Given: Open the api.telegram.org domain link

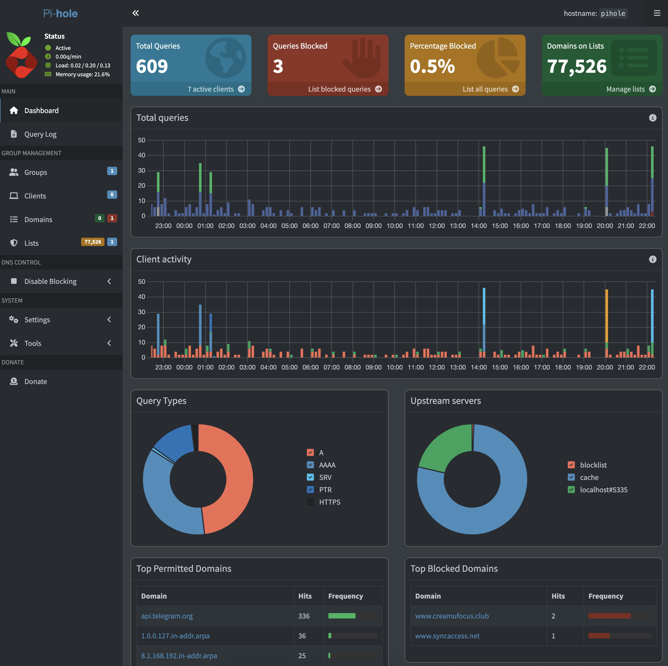Looking at the screenshot, I should (x=167, y=616).
